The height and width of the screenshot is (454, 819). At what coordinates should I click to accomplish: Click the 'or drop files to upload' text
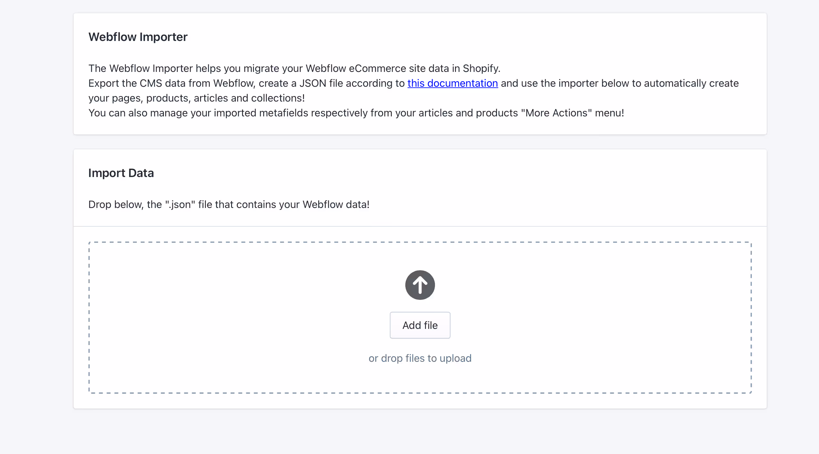(420, 358)
